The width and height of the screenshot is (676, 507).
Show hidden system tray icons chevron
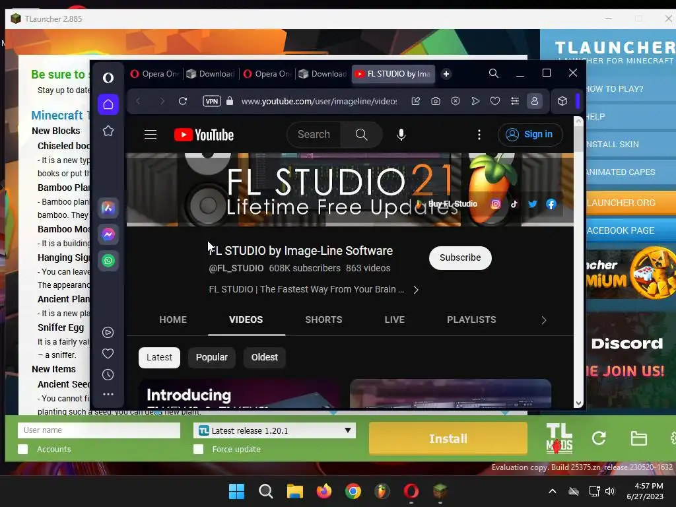(x=553, y=491)
